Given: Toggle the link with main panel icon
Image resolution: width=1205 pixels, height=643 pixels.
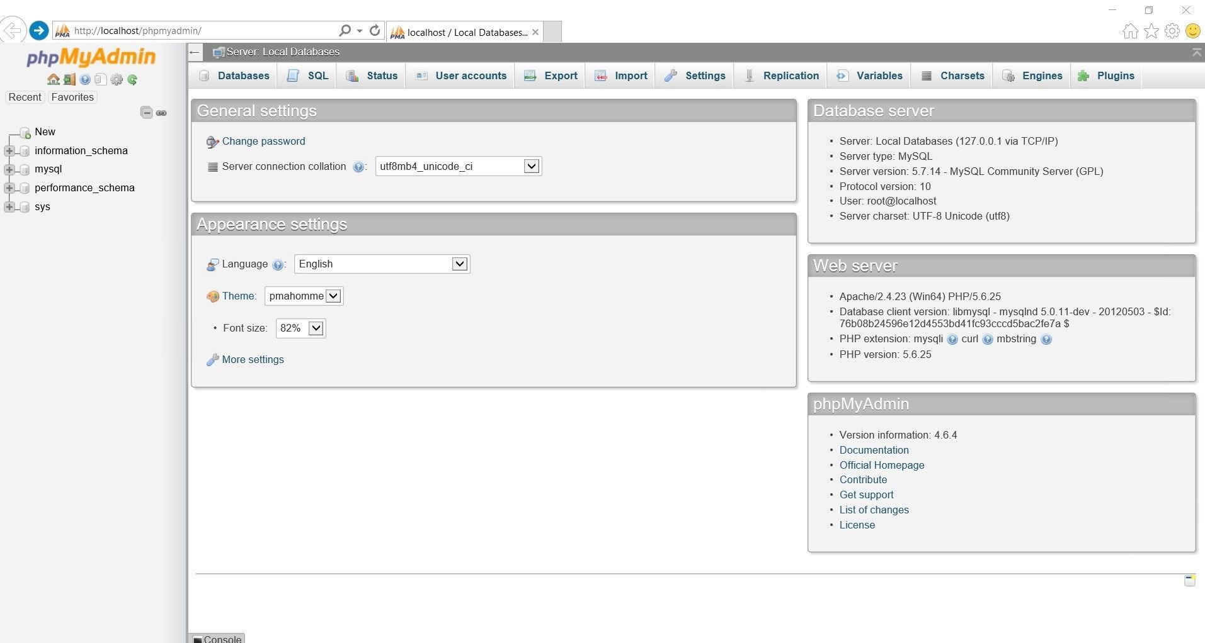Looking at the screenshot, I should coord(161,113).
